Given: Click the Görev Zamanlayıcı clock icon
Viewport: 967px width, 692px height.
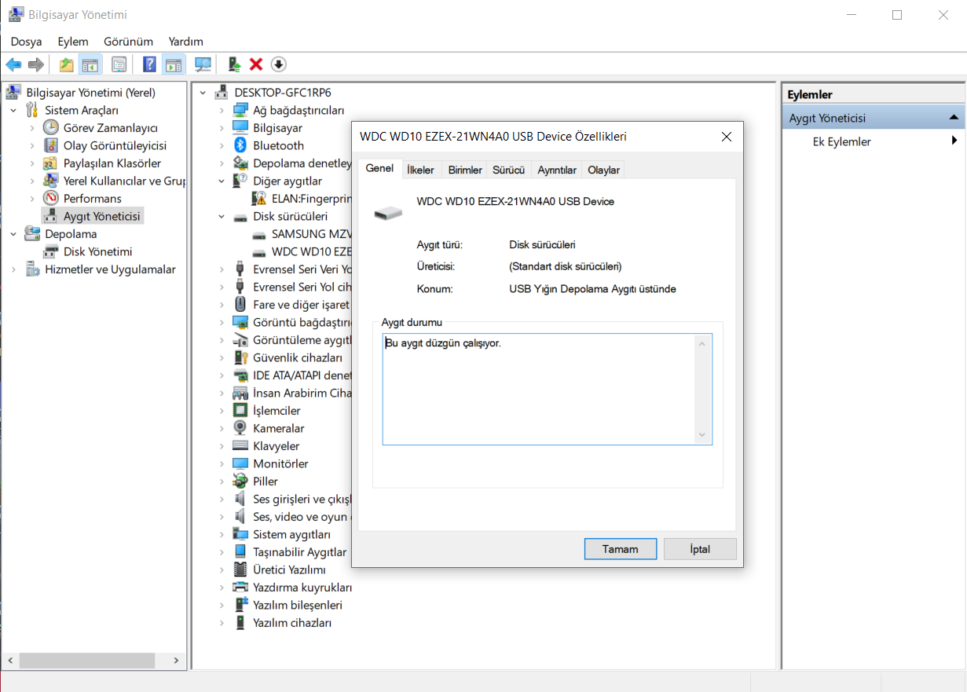Looking at the screenshot, I should (51, 127).
